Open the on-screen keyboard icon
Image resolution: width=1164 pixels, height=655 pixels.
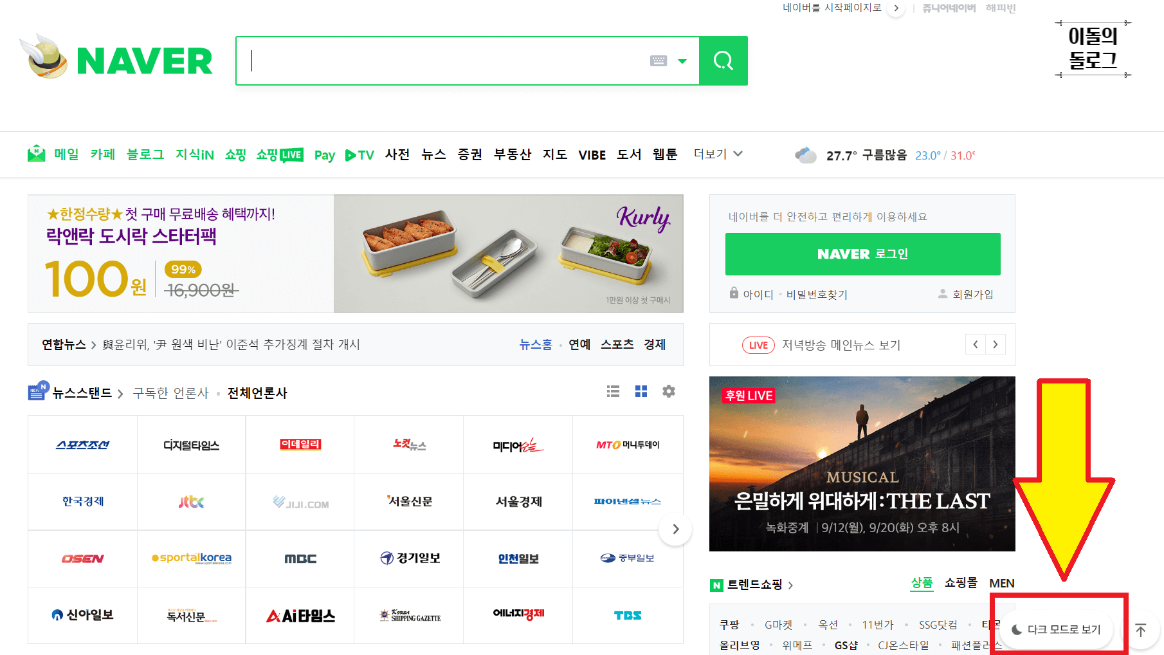coord(659,61)
